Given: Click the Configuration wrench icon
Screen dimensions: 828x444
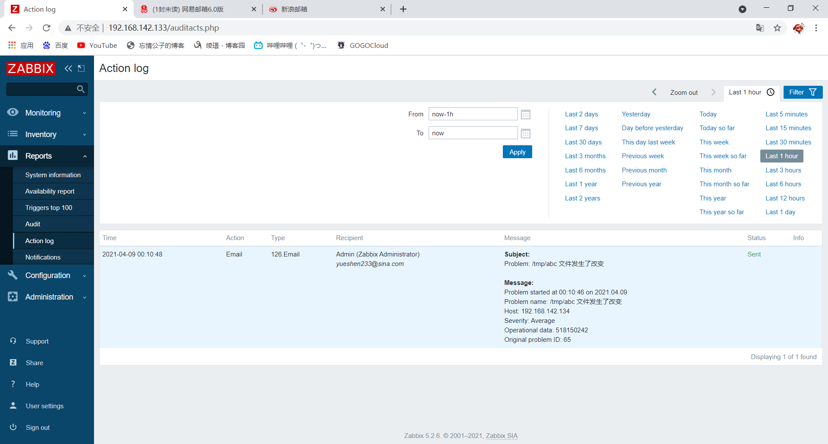Looking at the screenshot, I should (x=13, y=275).
